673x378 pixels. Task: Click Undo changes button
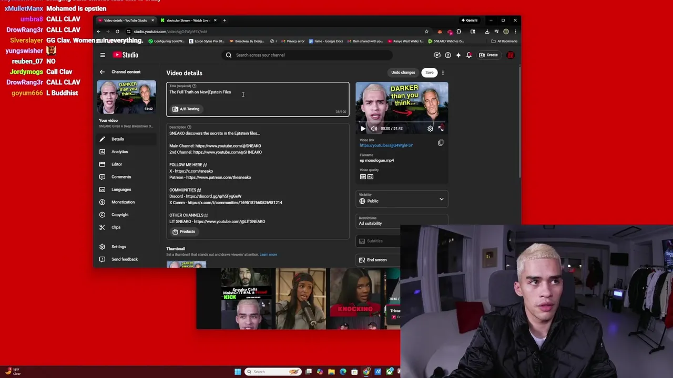403,72
